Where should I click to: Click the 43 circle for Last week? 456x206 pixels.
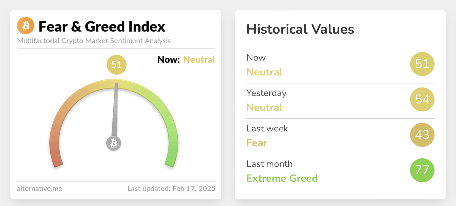pyautogui.click(x=422, y=135)
